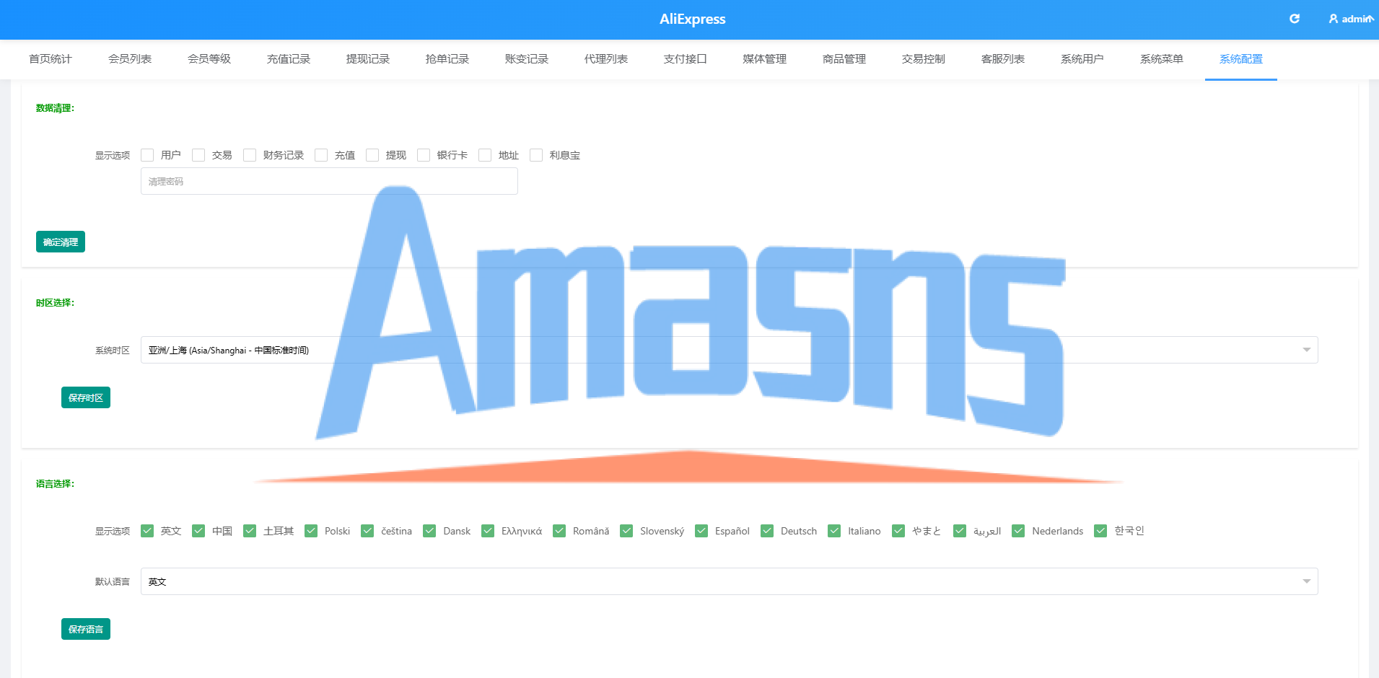
Task: Enable 利息宝 cleanup checkbox
Action: [x=536, y=155]
